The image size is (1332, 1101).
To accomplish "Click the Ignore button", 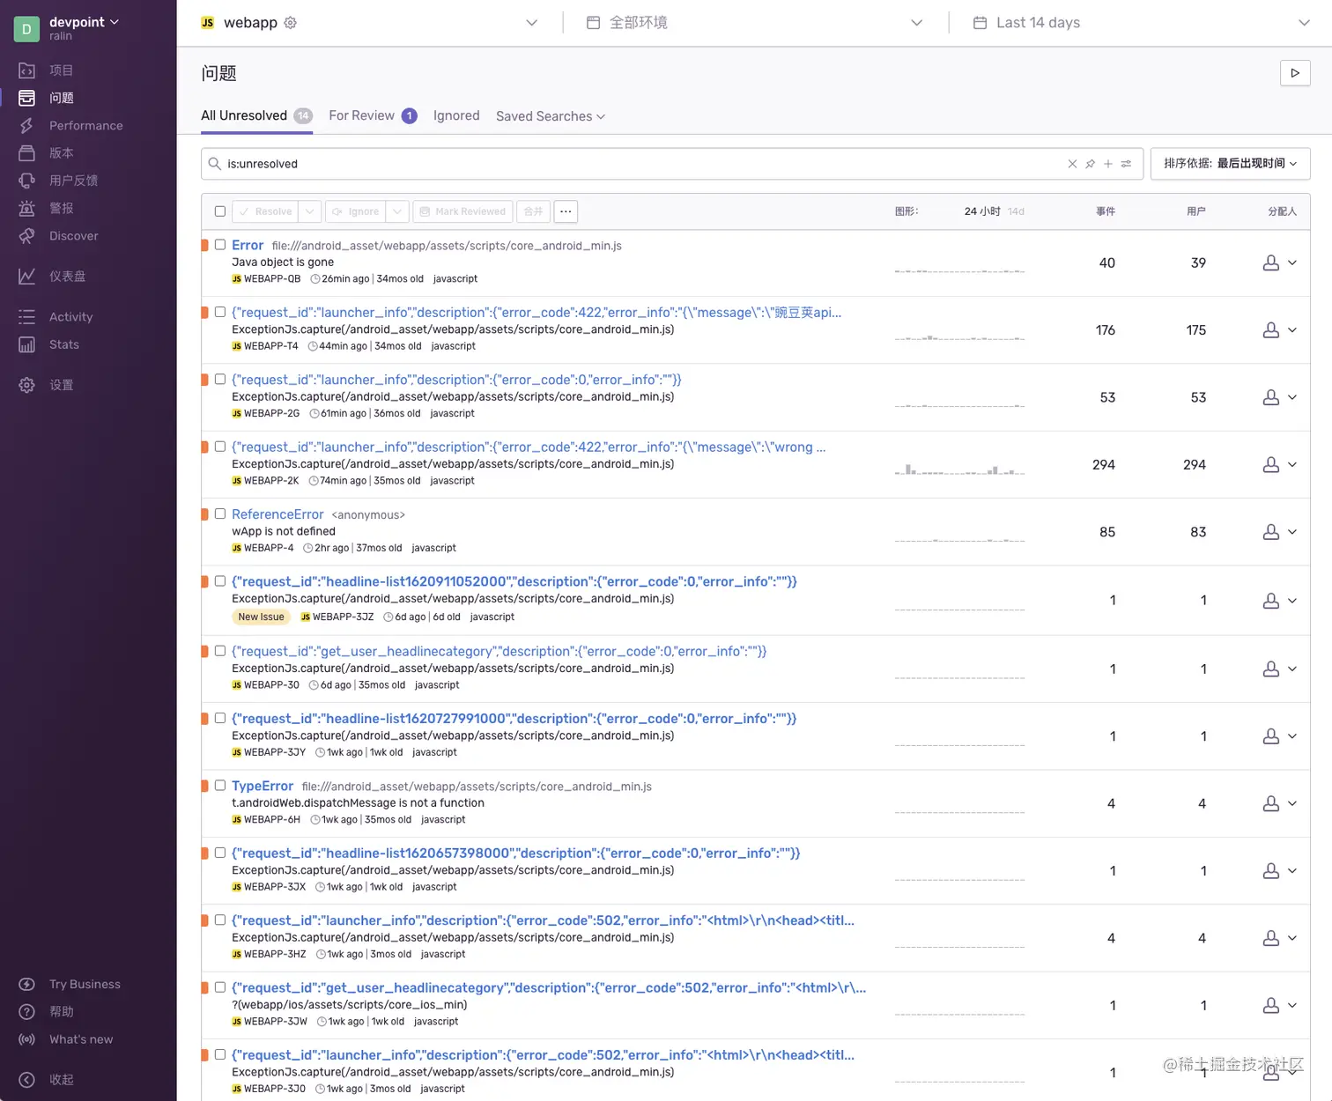I will [x=356, y=211].
